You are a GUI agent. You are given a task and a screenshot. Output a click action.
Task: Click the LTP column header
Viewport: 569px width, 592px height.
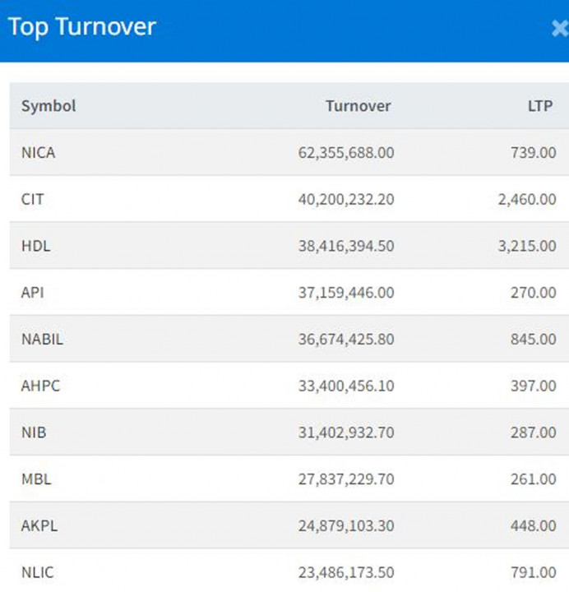click(541, 106)
